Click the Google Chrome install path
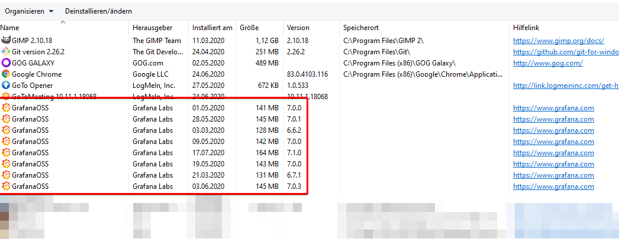Viewport: 619px width, 239px height. tap(423, 74)
